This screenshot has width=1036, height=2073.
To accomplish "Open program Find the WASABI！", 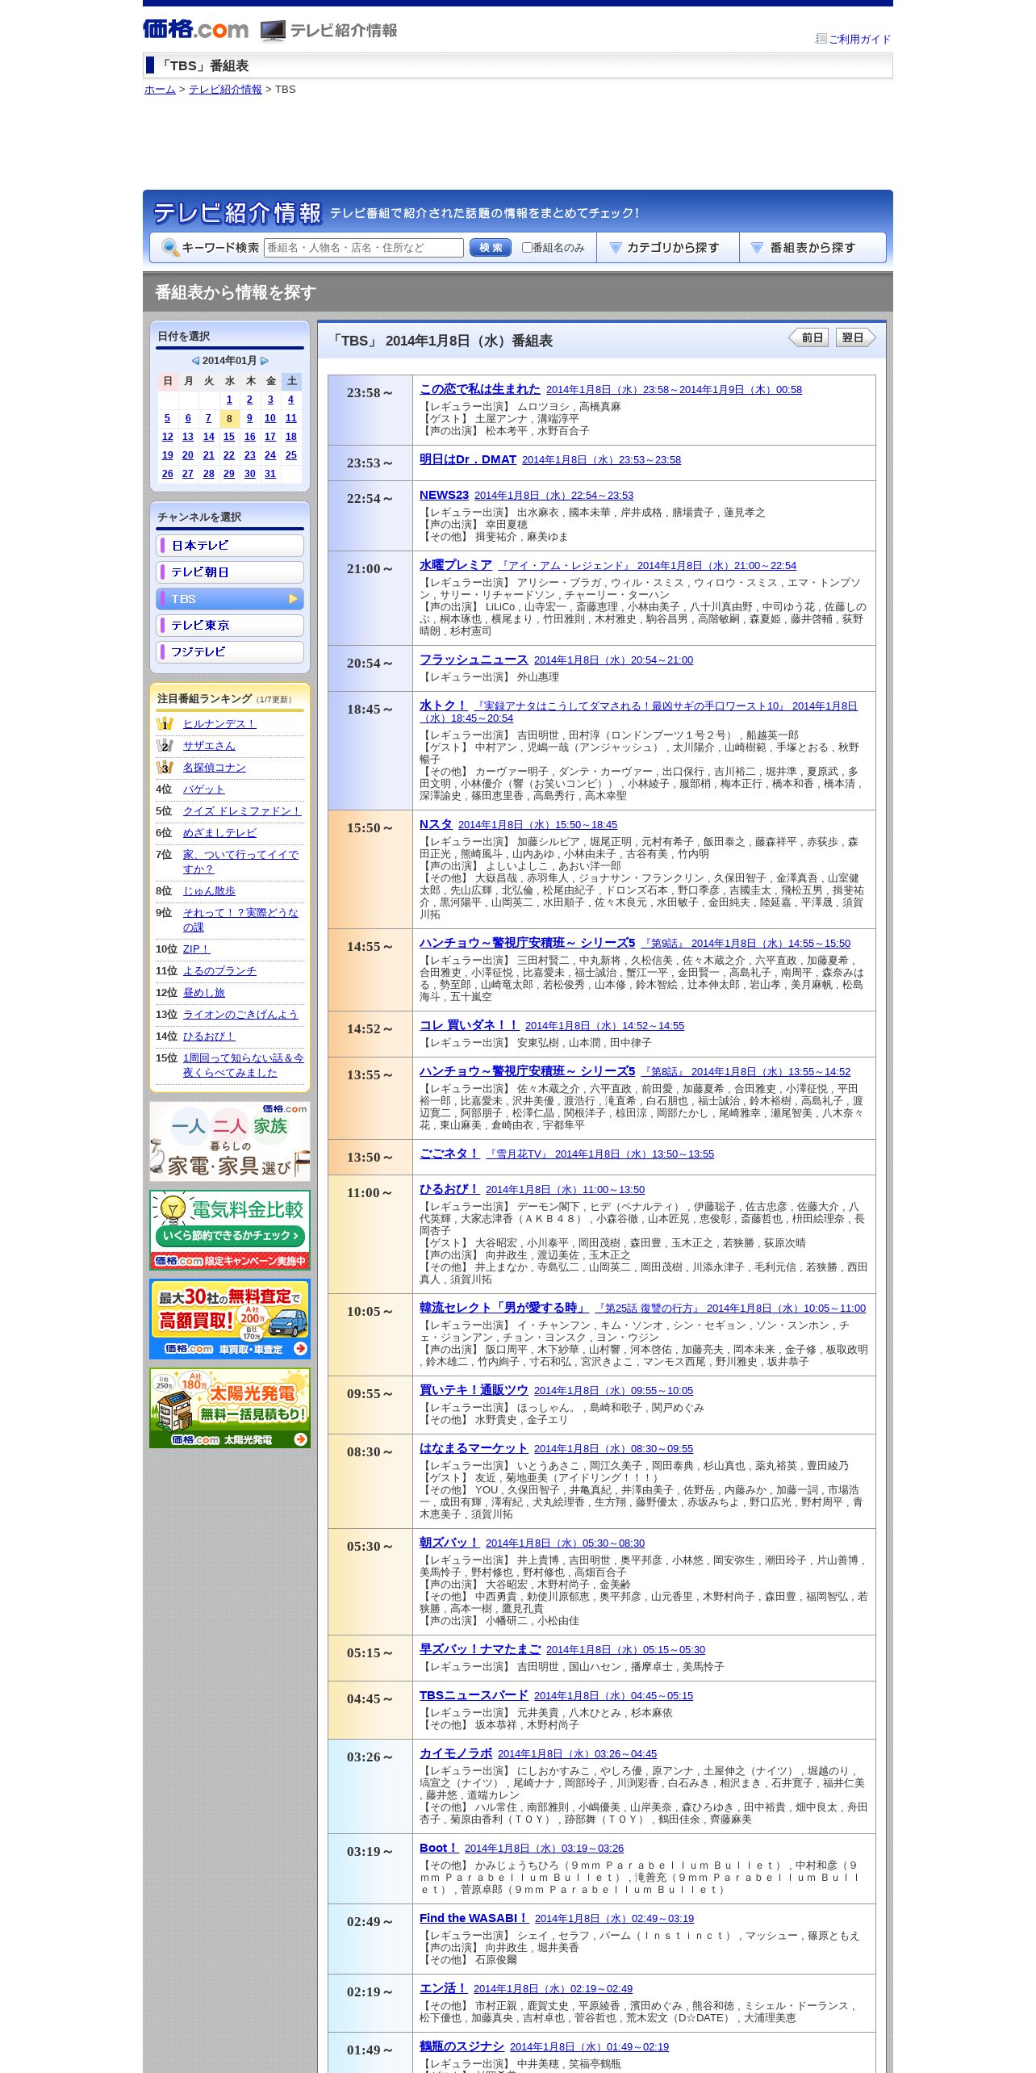I will pyautogui.click(x=474, y=1918).
